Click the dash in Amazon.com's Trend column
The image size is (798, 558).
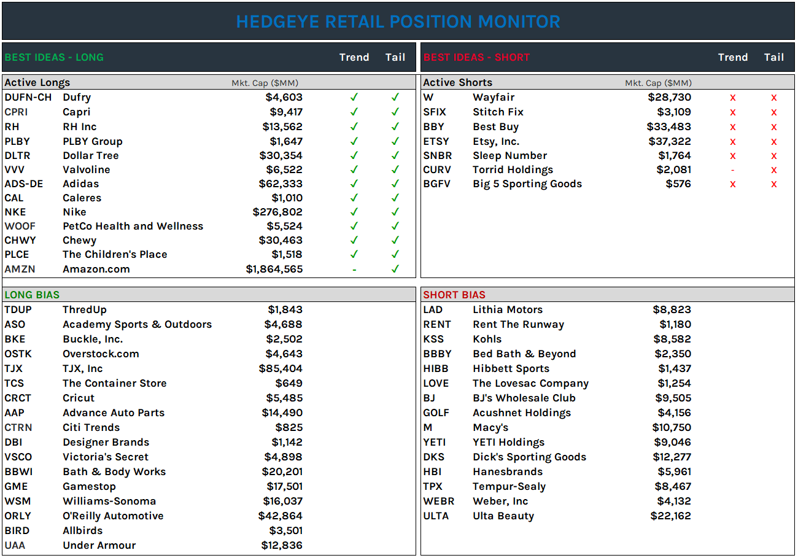354,269
